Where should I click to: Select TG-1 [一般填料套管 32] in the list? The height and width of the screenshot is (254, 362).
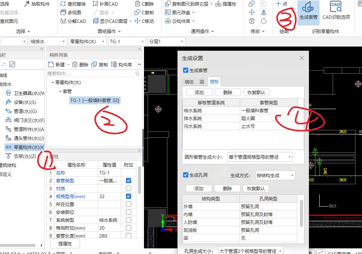95,101
